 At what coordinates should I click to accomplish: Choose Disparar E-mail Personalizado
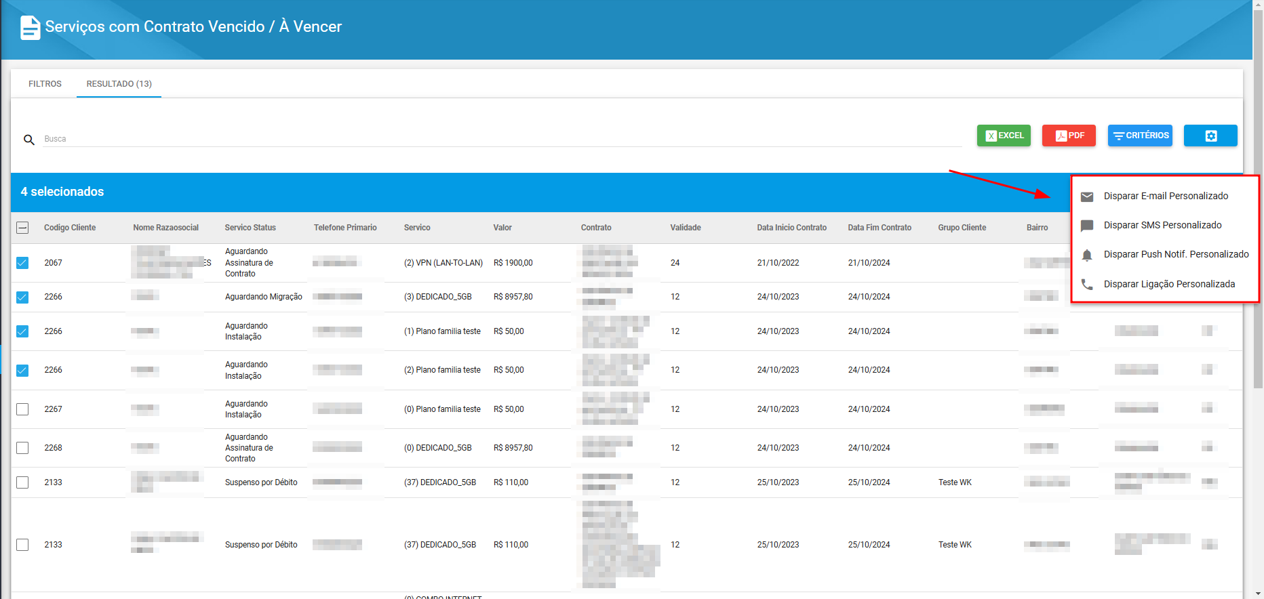[x=1165, y=197]
